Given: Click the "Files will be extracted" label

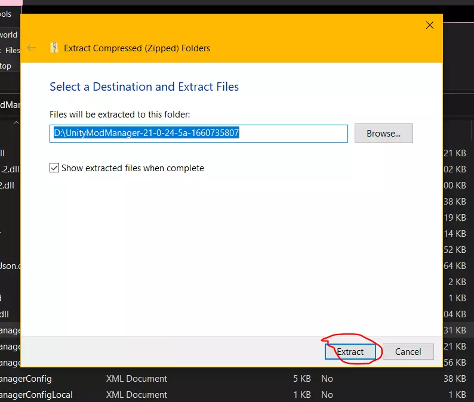Looking at the screenshot, I should [x=119, y=114].
